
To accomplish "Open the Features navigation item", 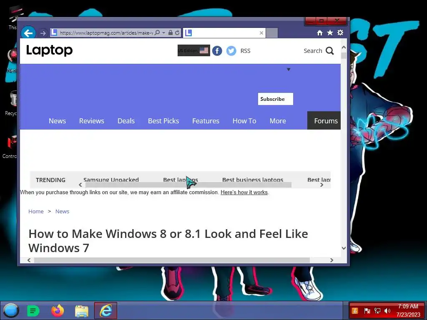I will point(206,121).
